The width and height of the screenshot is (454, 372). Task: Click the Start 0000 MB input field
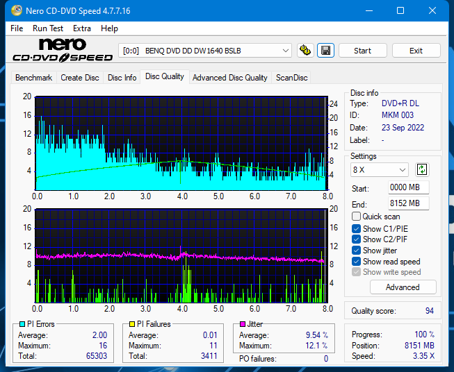point(408,187)
